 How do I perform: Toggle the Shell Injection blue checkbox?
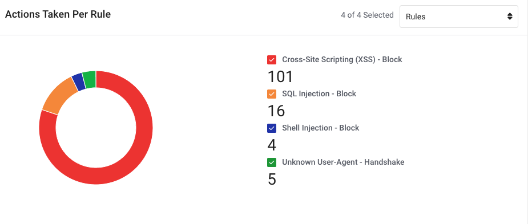pyautogui.click(x=271, y=128)
